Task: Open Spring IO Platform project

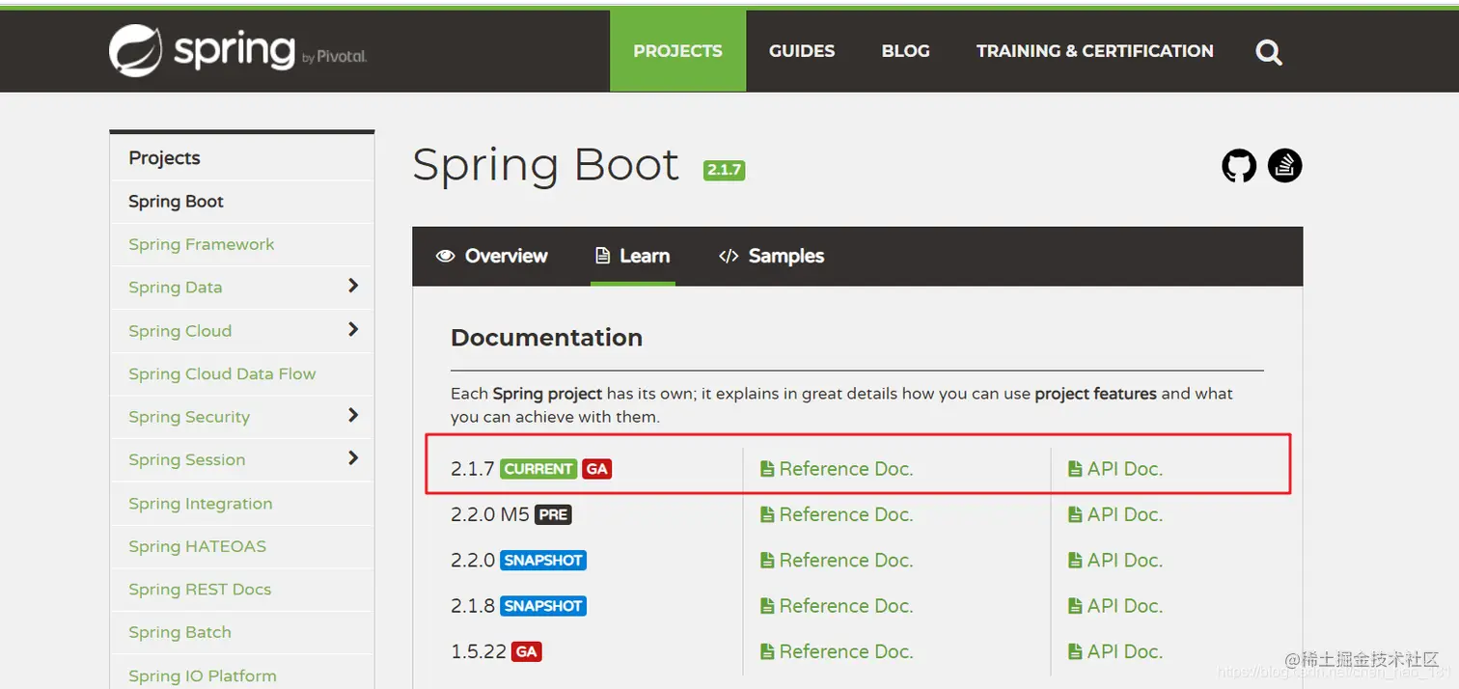Action: tap(202, 675)
